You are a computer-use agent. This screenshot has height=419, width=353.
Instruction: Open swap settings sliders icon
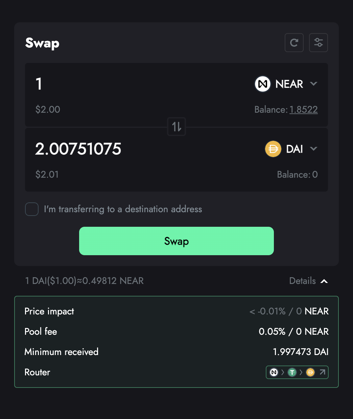tap(319, 43)
